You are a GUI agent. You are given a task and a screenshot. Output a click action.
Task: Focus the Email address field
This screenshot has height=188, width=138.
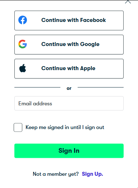point(69,104)
